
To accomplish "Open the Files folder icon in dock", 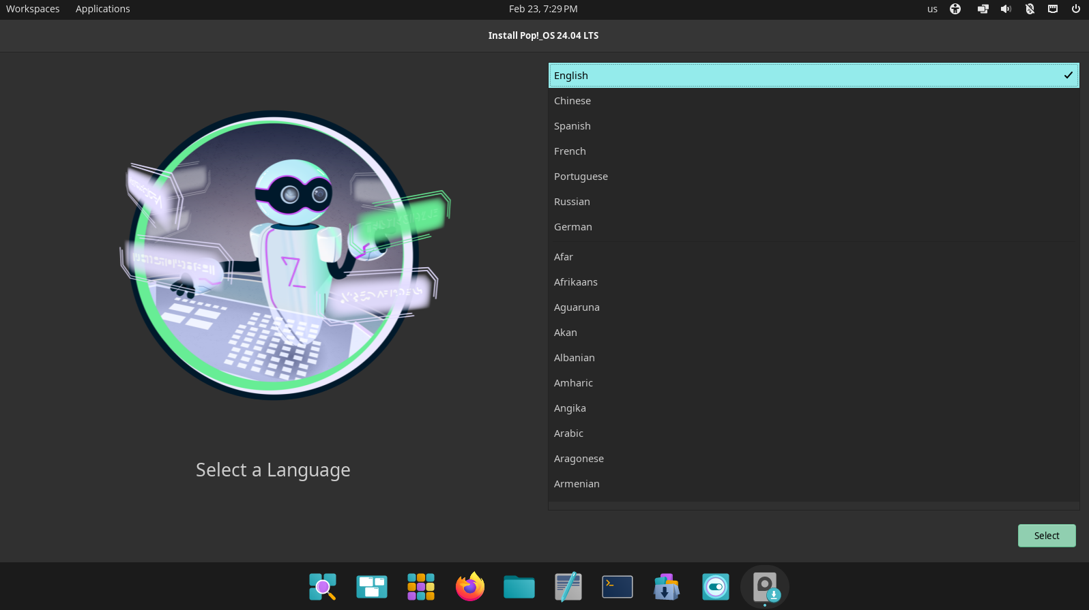I will [x=519, y=587].
